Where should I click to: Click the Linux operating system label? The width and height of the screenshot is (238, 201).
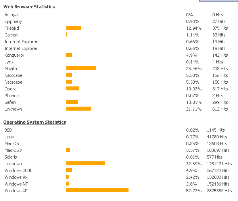10,137
